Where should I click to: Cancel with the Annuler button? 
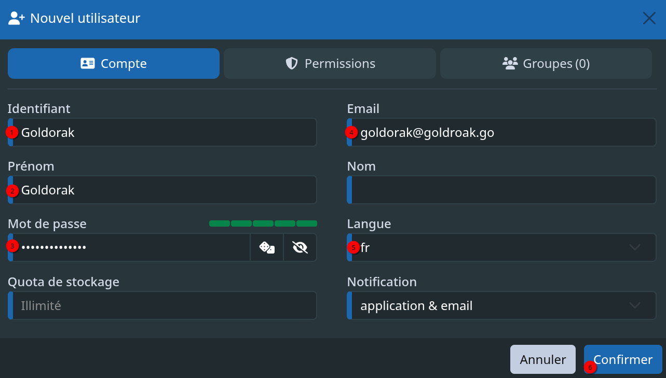543,359
